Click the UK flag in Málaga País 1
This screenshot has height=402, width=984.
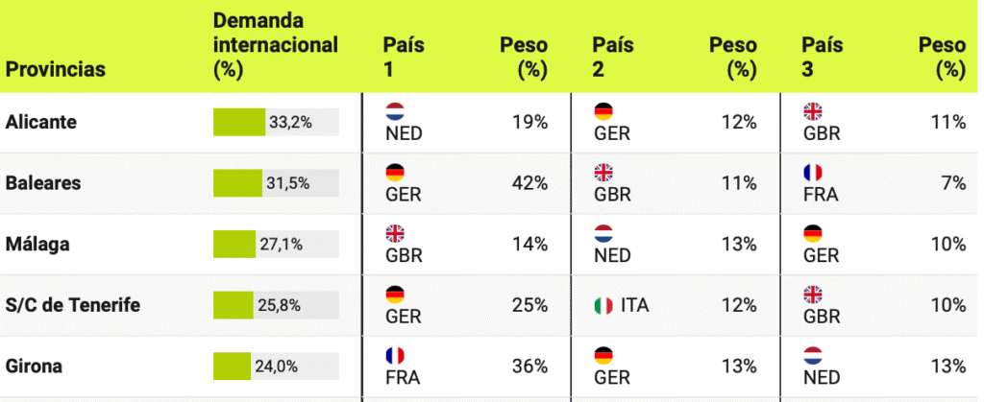click(x=395, y=233)
